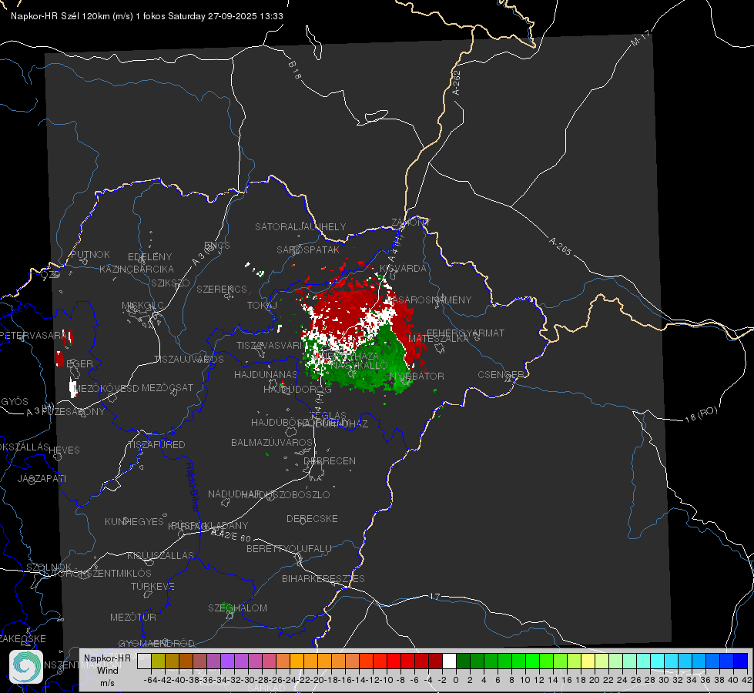
Task: Click the NÁDUDVAR town label
Action: point(235,494)
